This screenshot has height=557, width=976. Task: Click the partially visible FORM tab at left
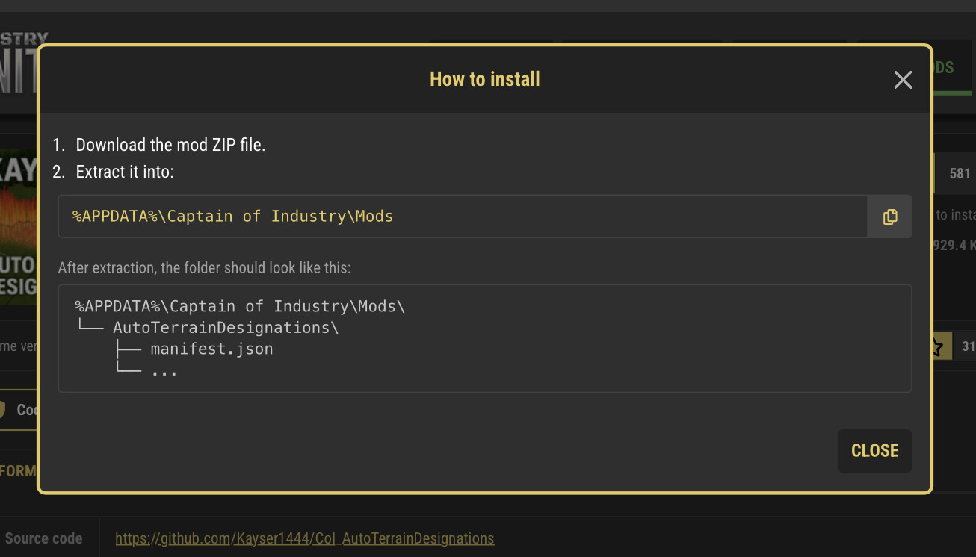coord(18,471)
